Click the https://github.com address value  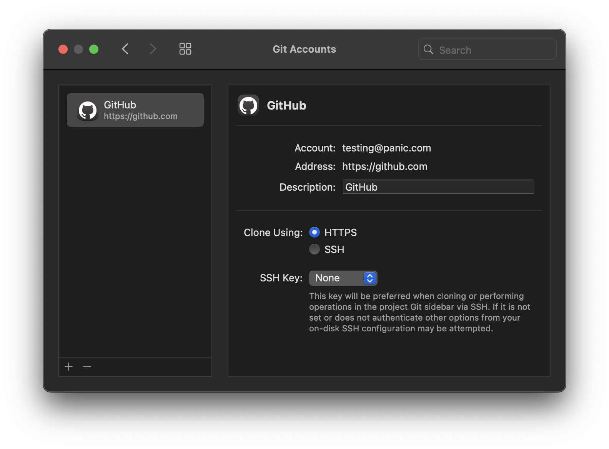coord(384,166)
